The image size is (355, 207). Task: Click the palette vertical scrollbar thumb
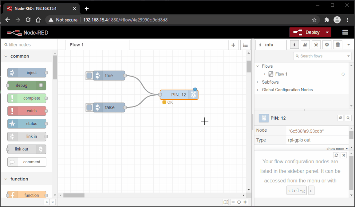pyautogui.click(x=55, y=68)
